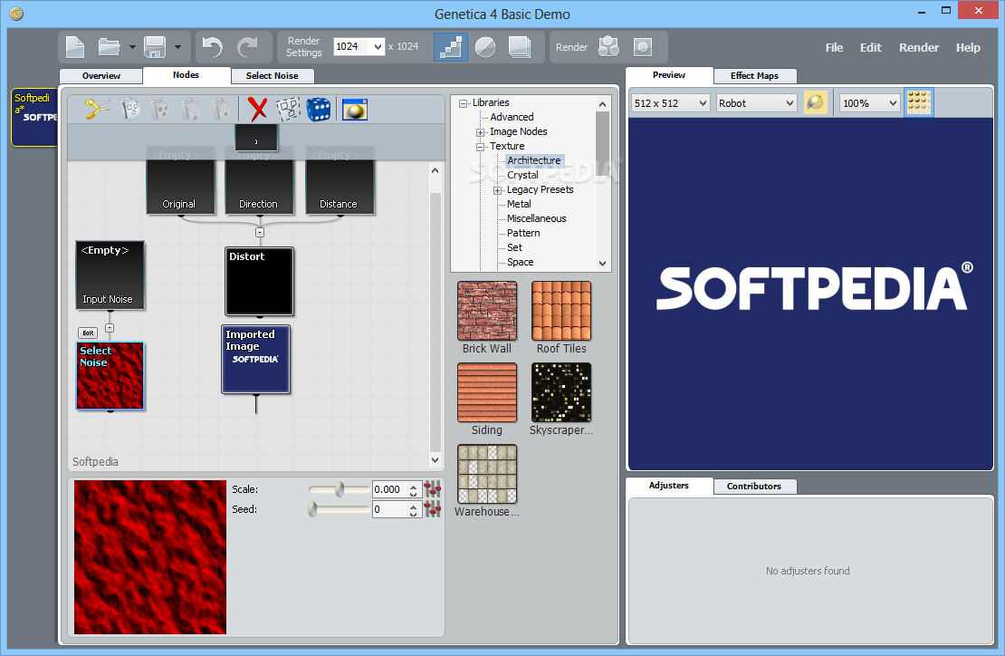The image size is (1005, 656).
Task: Click the blue dice randomize icon
Action: 319,109
